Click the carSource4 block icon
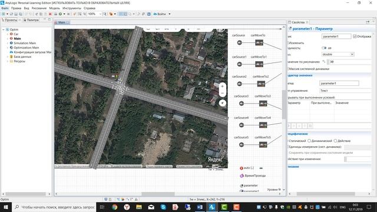Viewport: 377px width, 212px height. [241, 125]
